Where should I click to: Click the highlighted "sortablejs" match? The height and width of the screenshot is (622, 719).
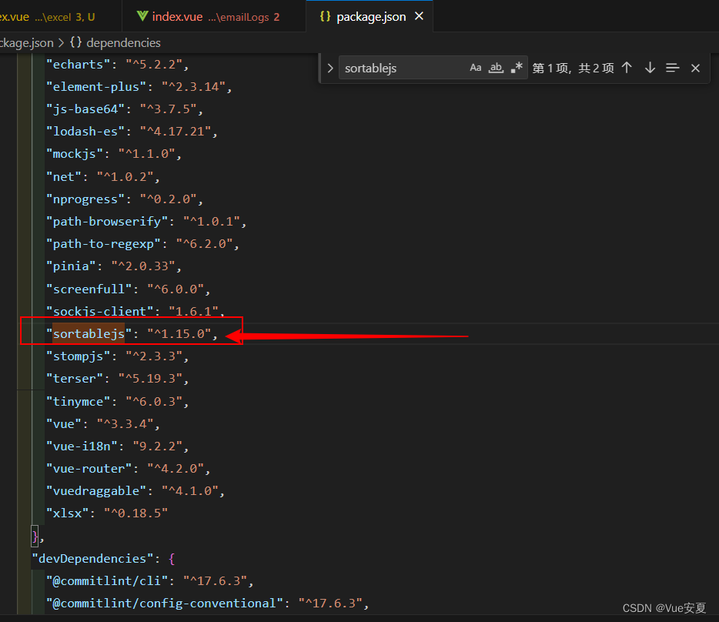pos(89,333)
